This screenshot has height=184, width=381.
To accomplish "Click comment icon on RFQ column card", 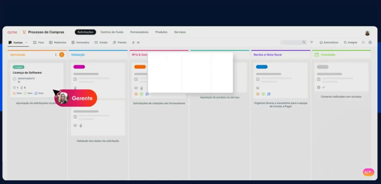I will pyautogui.click(x=136, y=88).
